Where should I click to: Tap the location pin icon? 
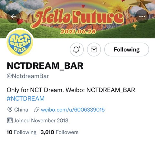10,110
